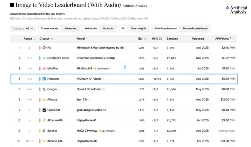
Task: Click the Google logo icon
Action: 44,89
